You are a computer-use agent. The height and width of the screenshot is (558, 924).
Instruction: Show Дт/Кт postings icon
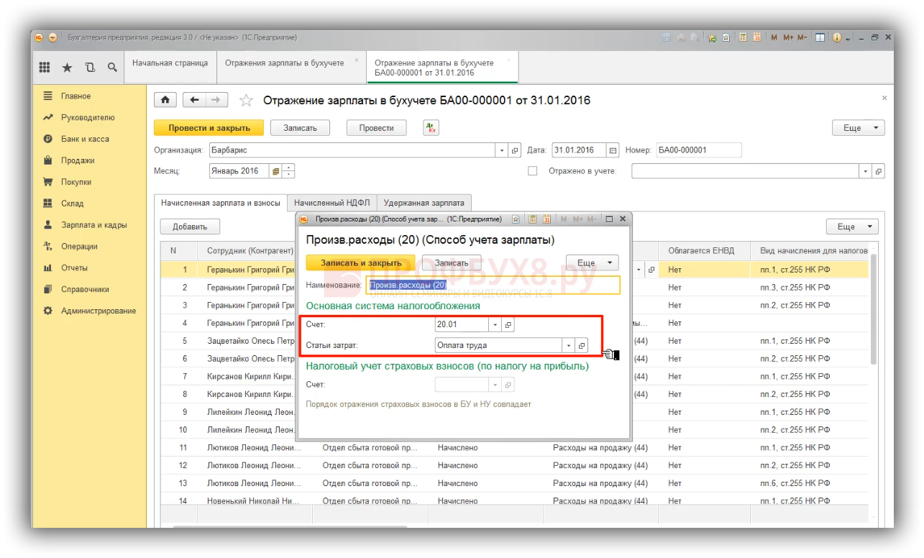(431, 128)
